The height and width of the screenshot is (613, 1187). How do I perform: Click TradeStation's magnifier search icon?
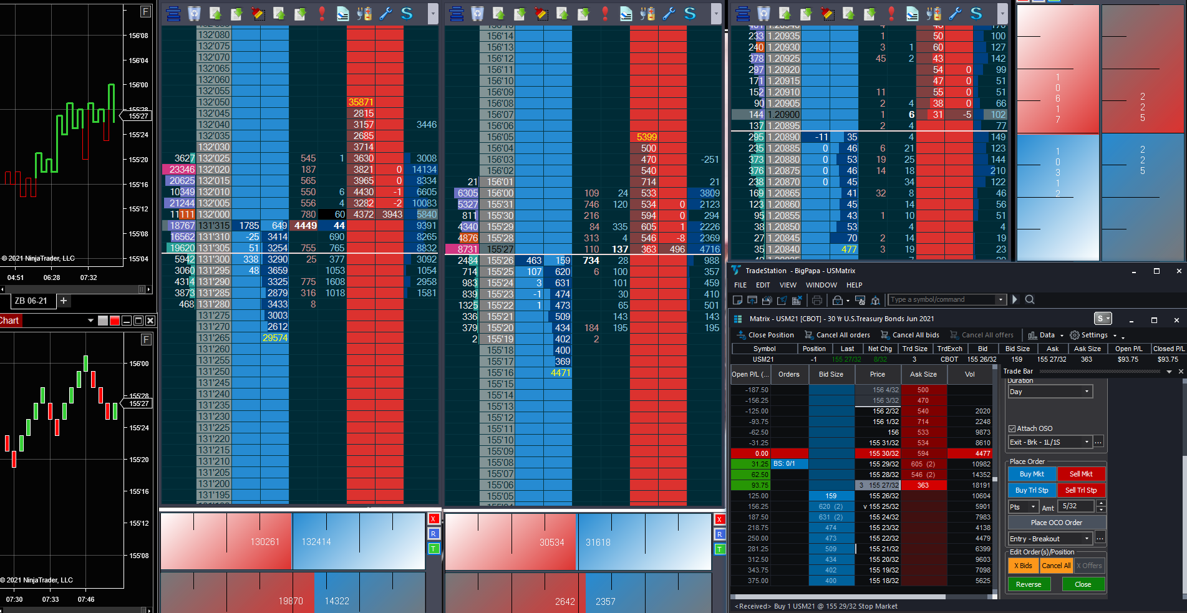pos(1030,299)
